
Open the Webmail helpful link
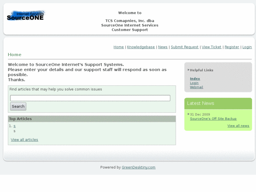(x=196, y=87)
